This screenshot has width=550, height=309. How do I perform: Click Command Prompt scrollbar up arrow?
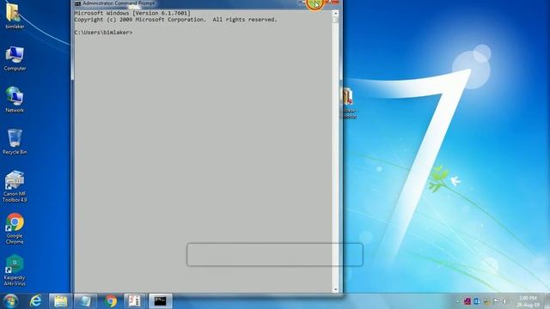pos(336,13)
